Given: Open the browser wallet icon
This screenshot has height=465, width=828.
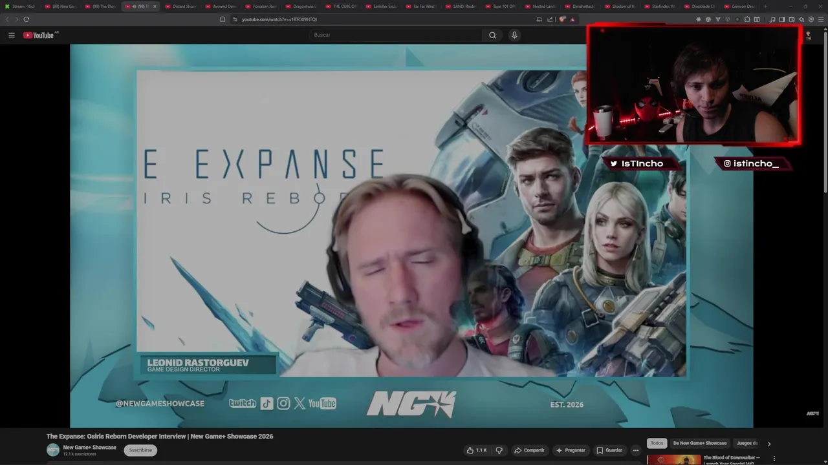Looking at the screenshot, I should [792, 19].
